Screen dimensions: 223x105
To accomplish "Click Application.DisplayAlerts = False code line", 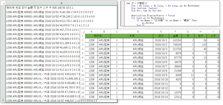I will [153, 16].
